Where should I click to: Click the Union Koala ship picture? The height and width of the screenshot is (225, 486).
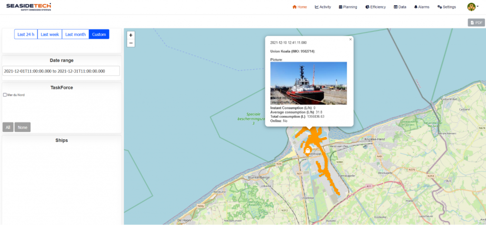coord(308,83)
